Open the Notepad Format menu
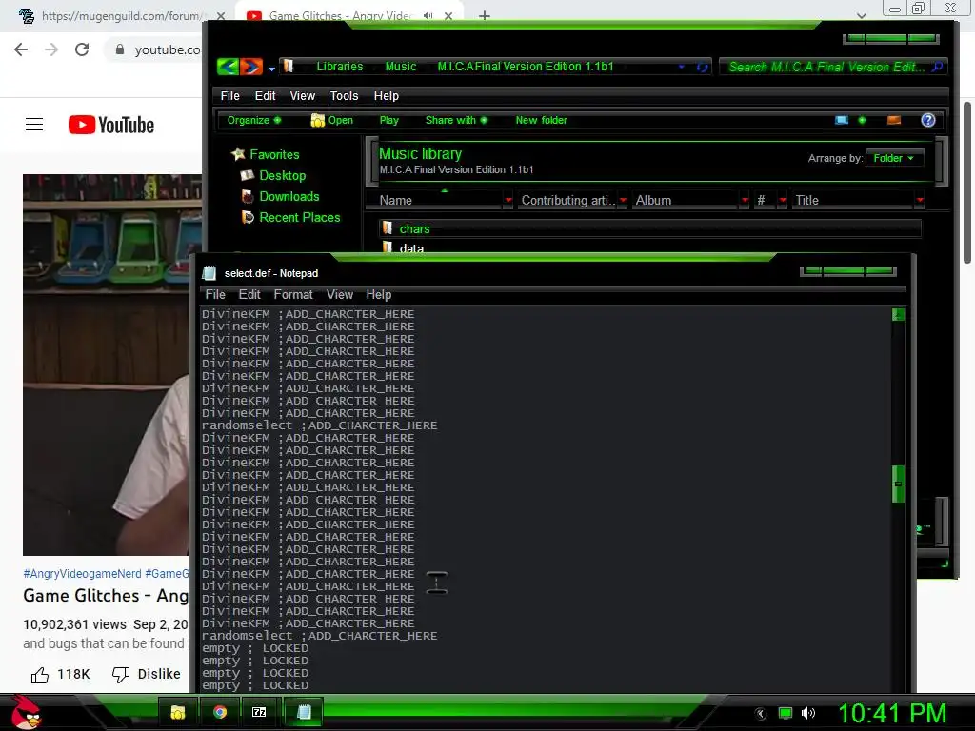Image resolution: width=975 pixels, height=731 pixels. (x=293, y=295)
